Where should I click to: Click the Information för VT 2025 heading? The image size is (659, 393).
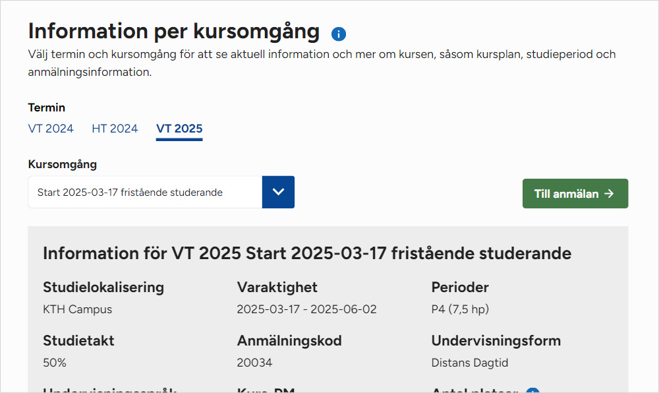coord(307,253)
